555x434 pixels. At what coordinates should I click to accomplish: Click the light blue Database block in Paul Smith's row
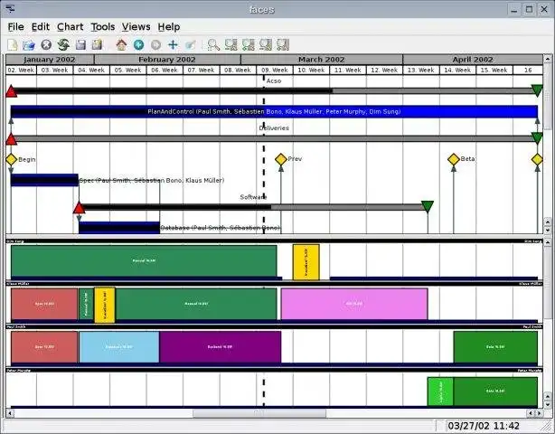[119, 347]
